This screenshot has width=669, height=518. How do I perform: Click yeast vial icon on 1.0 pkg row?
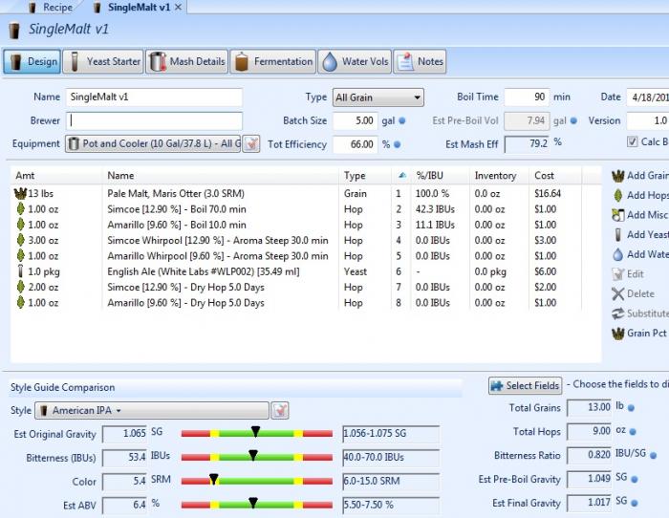[x=20, y=271]
